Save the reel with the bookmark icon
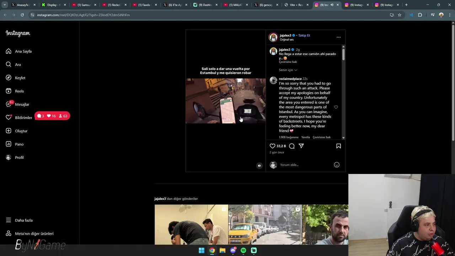This screenshot has height=256, width=455. point(338,146)
